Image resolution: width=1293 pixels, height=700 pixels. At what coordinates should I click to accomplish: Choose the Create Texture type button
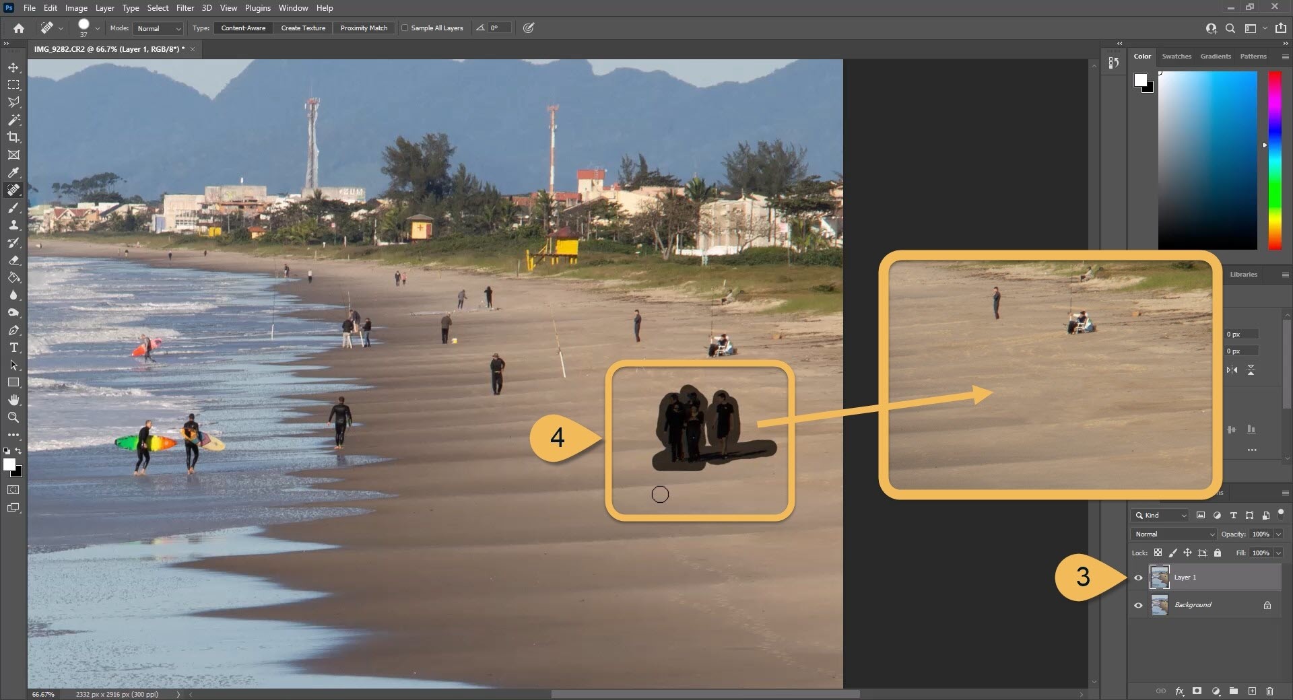(x=303, y=28)
